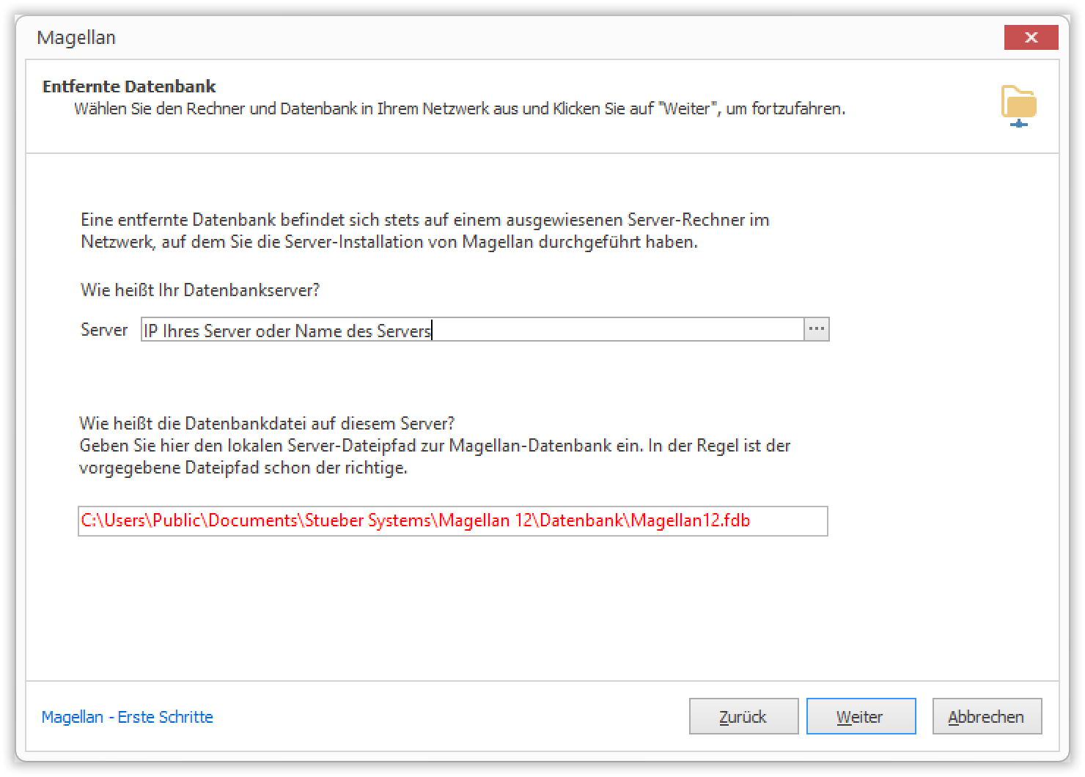Click the Magellan window title text
Image resolution: width=1085 pixels, height=777 pixels.
tap(76, 37)
